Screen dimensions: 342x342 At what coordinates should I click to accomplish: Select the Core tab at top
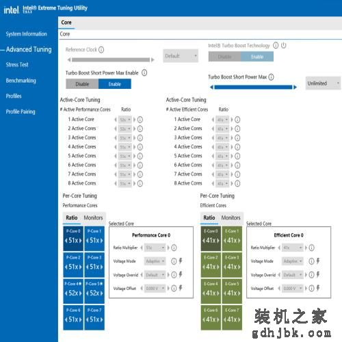[66, 23]
